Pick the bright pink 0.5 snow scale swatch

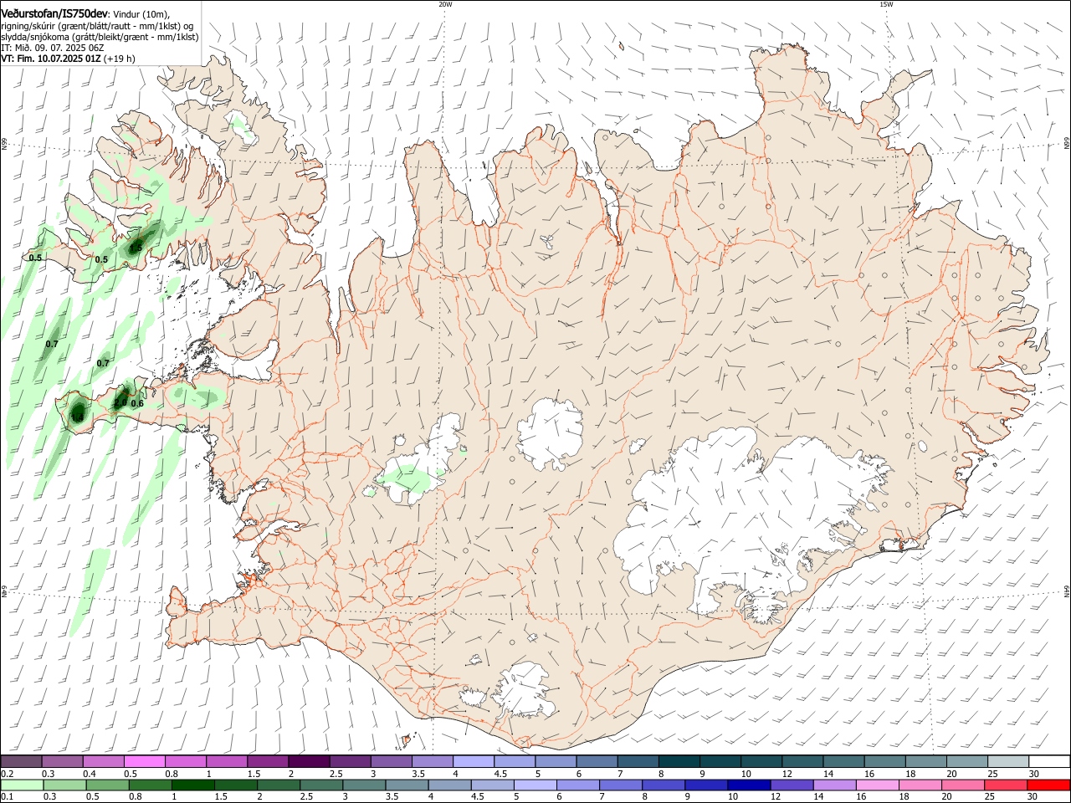144,761
